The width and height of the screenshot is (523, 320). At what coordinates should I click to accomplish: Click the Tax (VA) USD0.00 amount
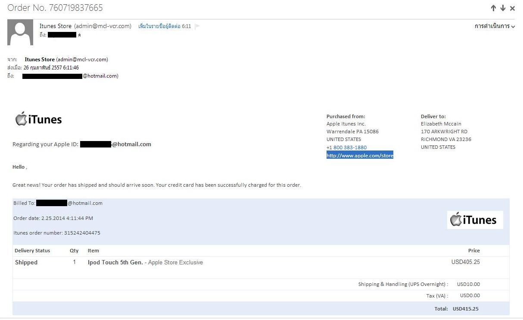click(x=470, y=295)
